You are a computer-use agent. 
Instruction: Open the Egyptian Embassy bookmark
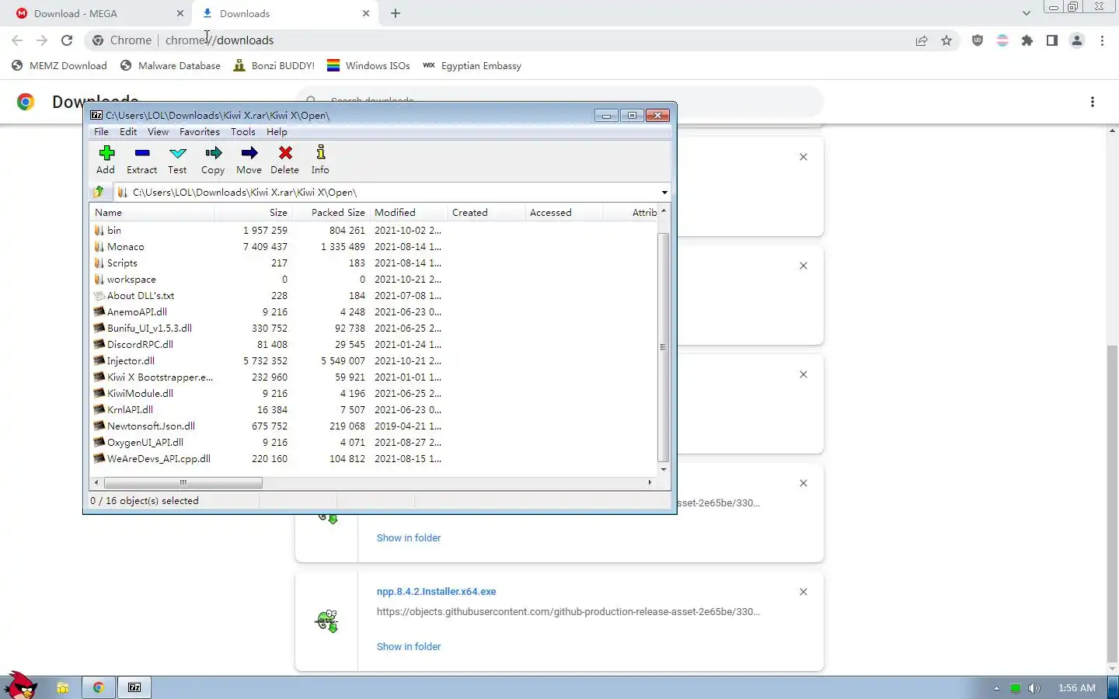pos(472,66)
